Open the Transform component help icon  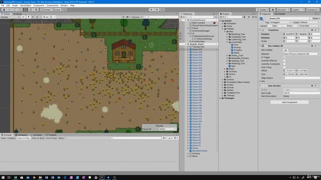(312, 30)
